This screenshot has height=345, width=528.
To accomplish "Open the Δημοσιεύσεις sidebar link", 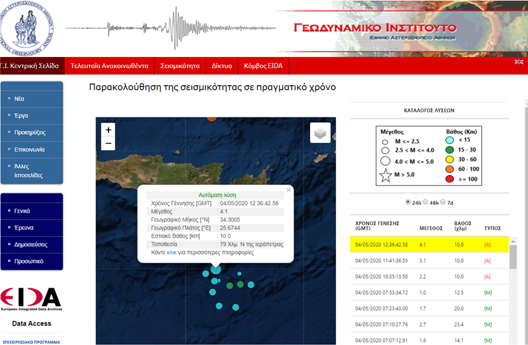I will (x=31, y=244).
